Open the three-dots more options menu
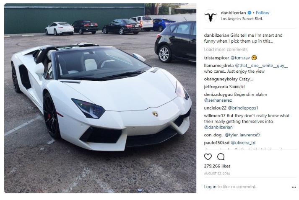299x200 pixels. [294, 187]
